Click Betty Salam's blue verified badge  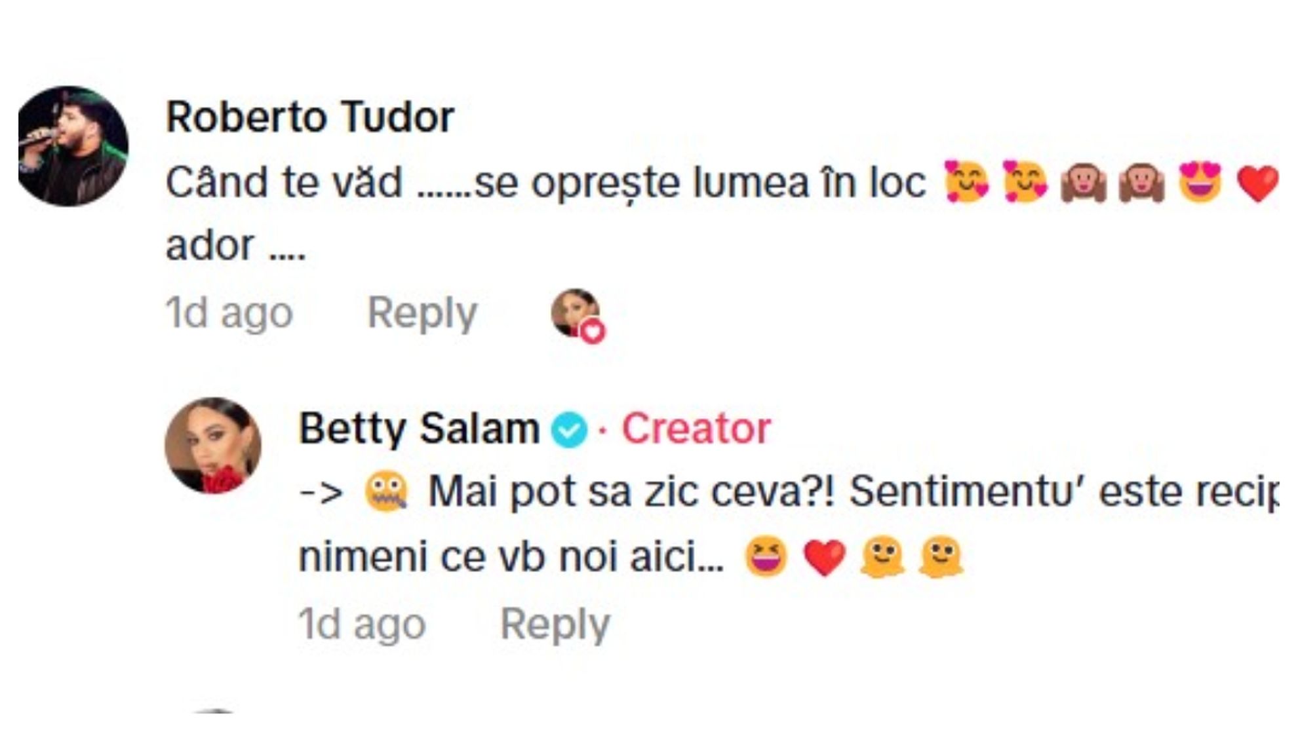568,430
